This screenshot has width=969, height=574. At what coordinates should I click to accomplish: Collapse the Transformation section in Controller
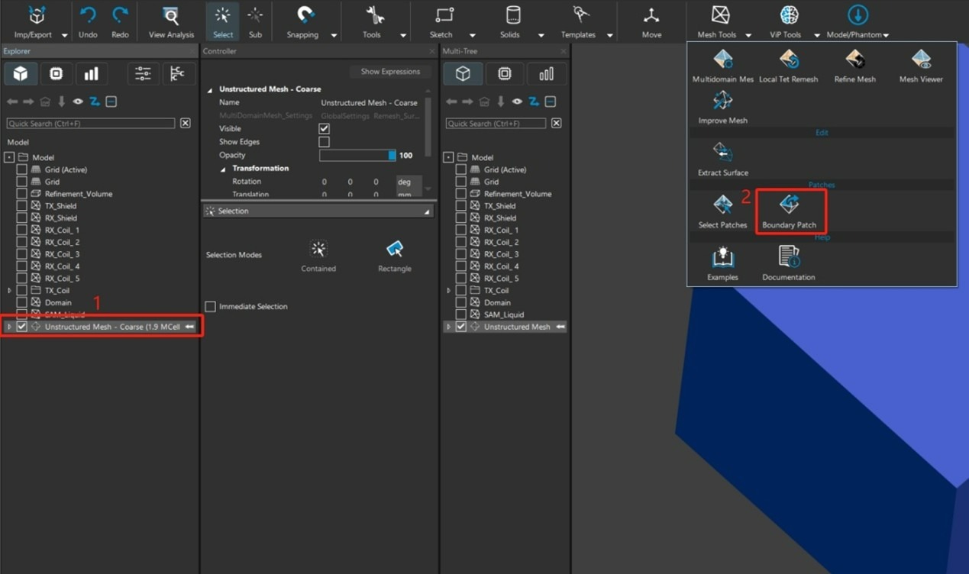[224, 169]
